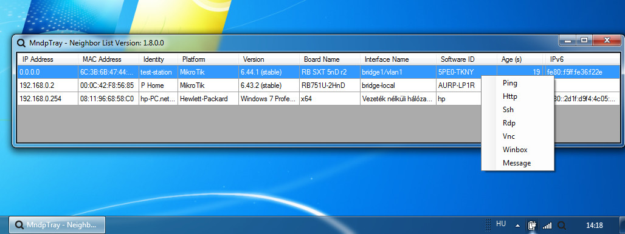This screenshot has height=234, width=625.
Task: Click the AURP-LP1R software ID cell
Action: pos(459,85)
